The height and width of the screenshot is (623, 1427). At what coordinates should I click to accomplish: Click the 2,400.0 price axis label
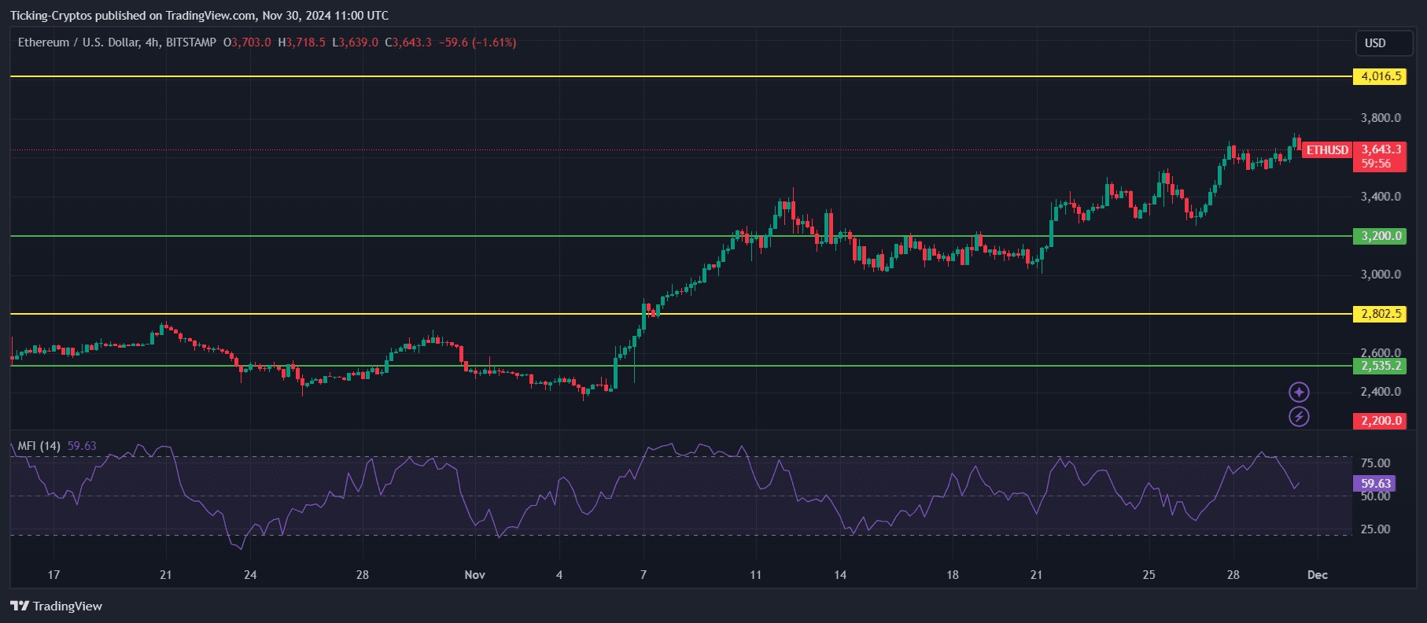pyautogui.click(x=1381, y=392)
